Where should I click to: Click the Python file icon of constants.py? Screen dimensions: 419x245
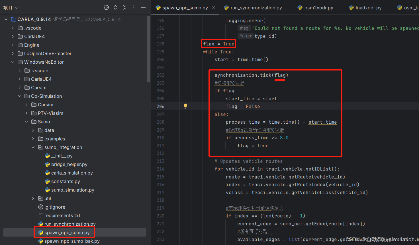(x=47, y=181)
